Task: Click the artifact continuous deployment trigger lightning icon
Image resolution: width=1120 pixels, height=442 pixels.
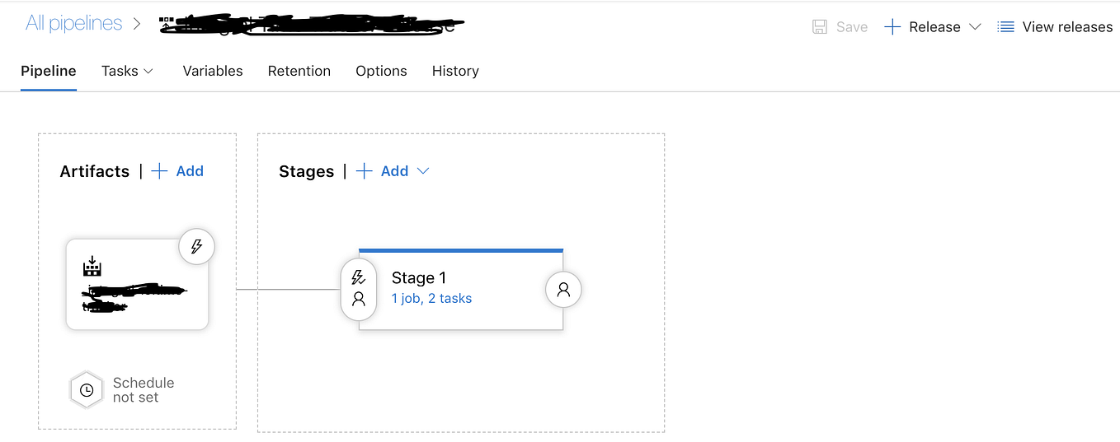Action: coord(196,247)
